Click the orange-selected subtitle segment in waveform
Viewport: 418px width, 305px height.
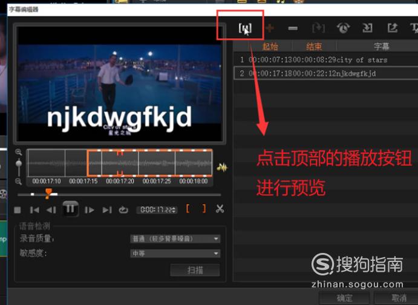(149, 163)
